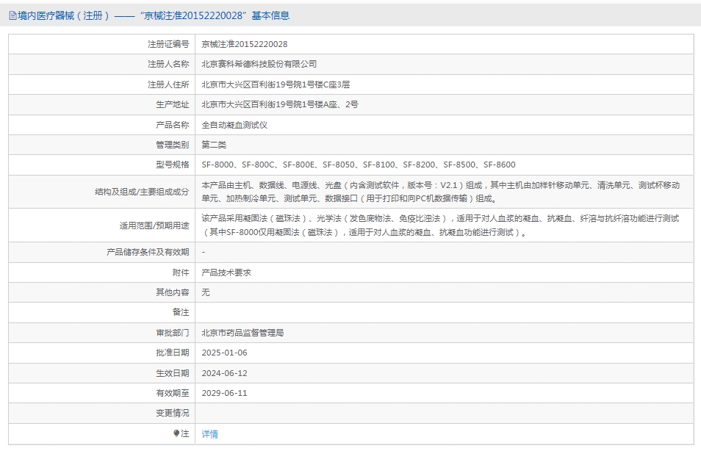Click the 管理类别 value 第二类
Image resolution: width=701 pixels, height=451 pixels.
click(213, 144)
